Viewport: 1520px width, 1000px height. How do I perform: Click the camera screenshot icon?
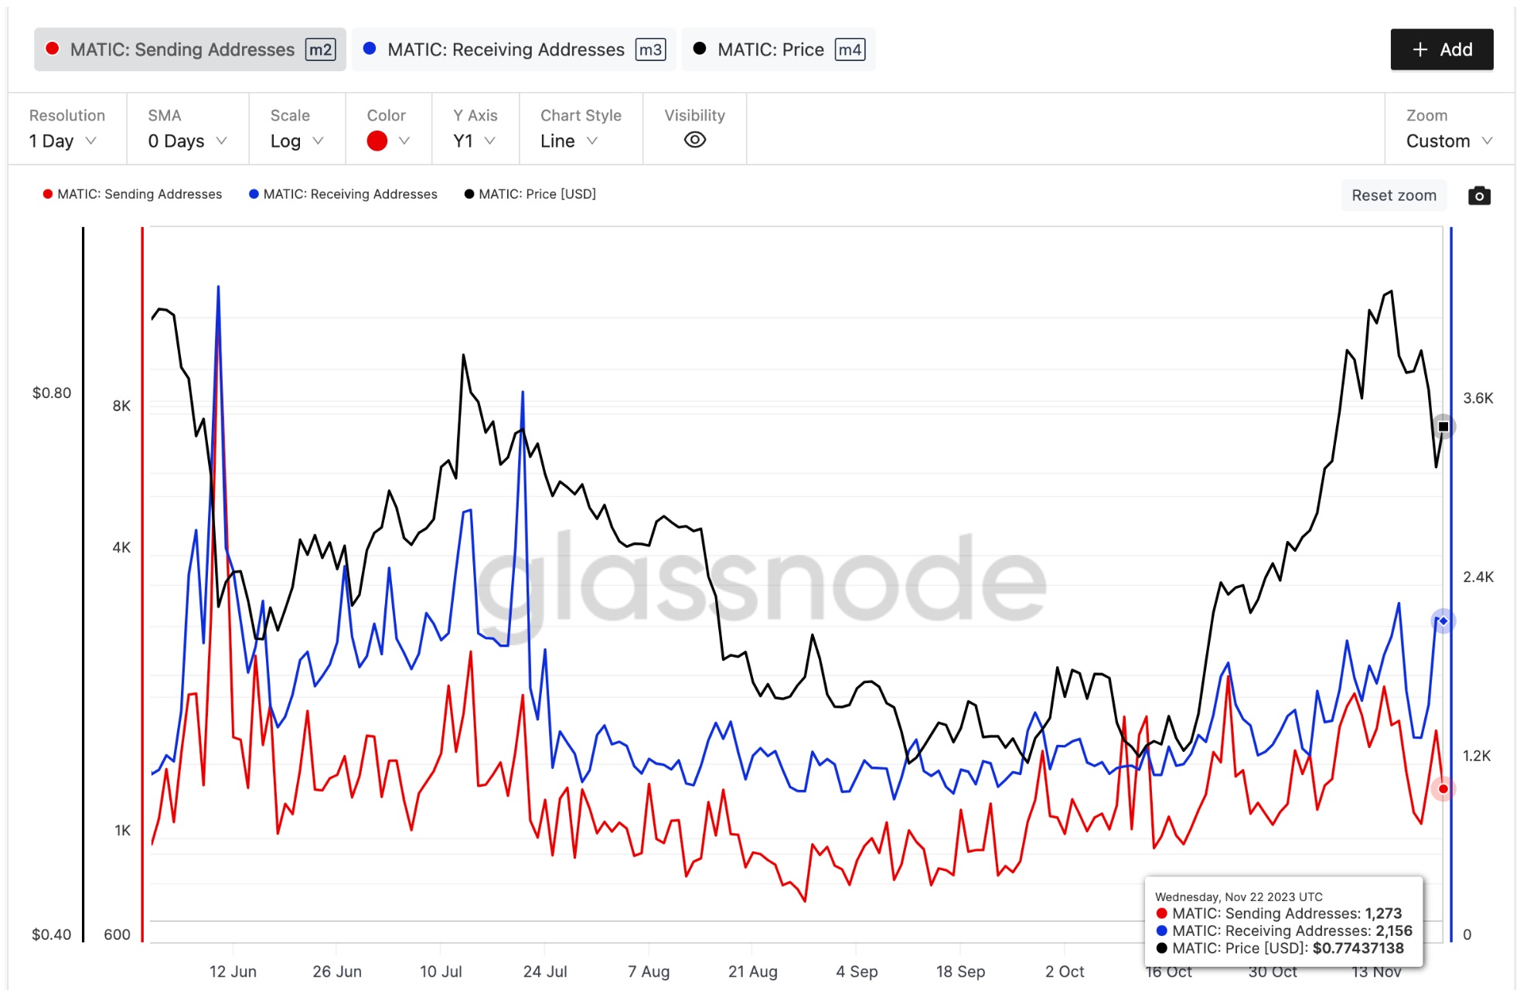[x=1478, y=196]
